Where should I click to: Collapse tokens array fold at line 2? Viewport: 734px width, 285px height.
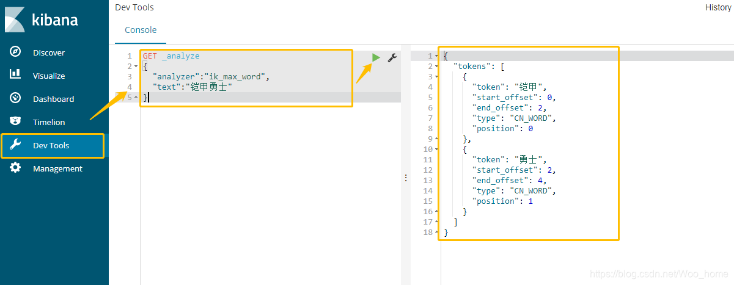pyautogui.click(x=436, y=67)
